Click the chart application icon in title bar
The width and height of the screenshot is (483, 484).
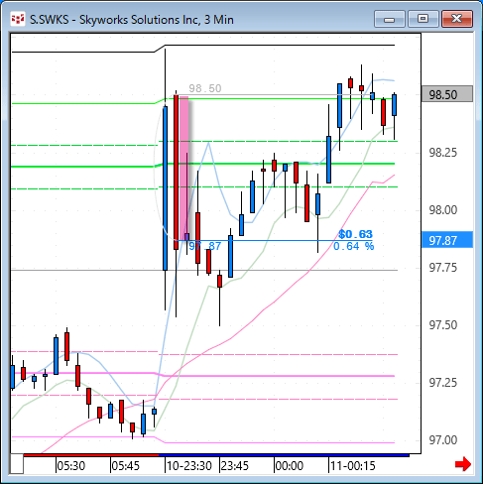pos(18,19)
